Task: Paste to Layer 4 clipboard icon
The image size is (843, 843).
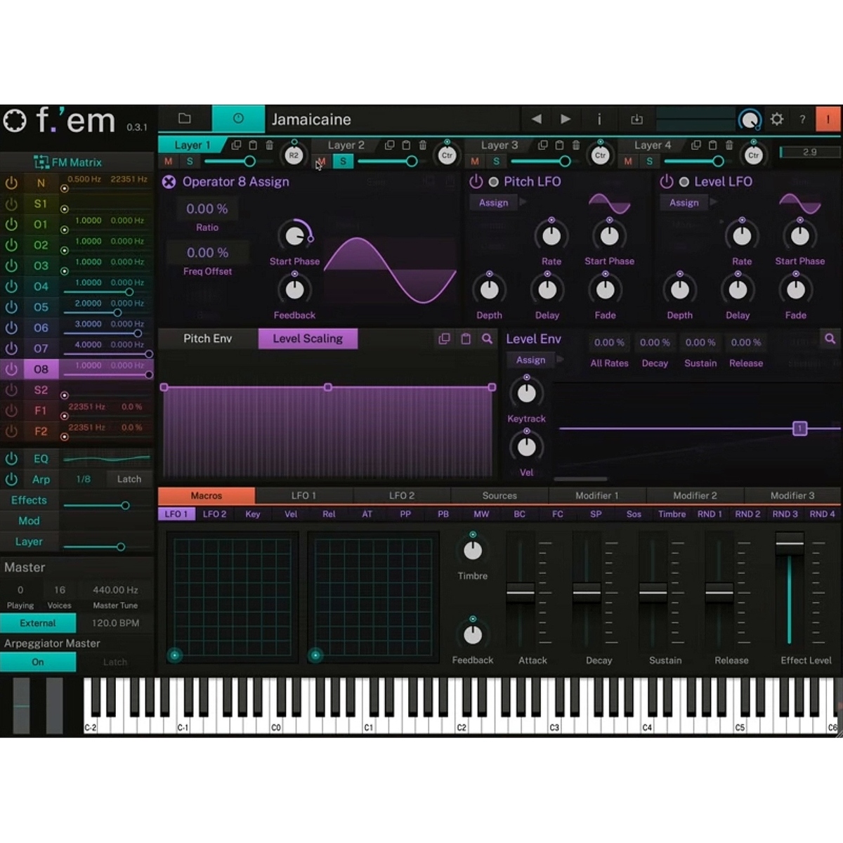Action: 713,145
